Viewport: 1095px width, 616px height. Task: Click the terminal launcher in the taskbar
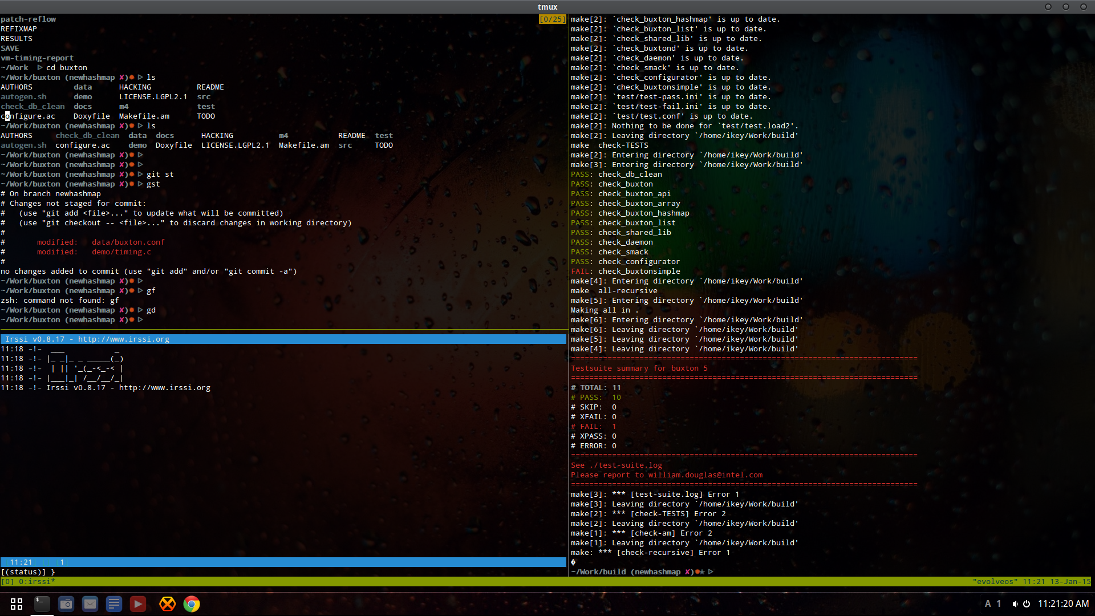[42, 603]
